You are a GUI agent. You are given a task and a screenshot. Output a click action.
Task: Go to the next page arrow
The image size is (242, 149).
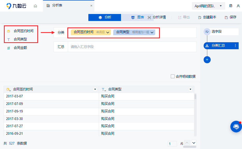tap(194, 143)
